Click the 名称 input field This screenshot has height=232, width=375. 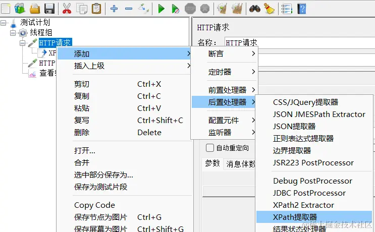(x=300, y=42)
